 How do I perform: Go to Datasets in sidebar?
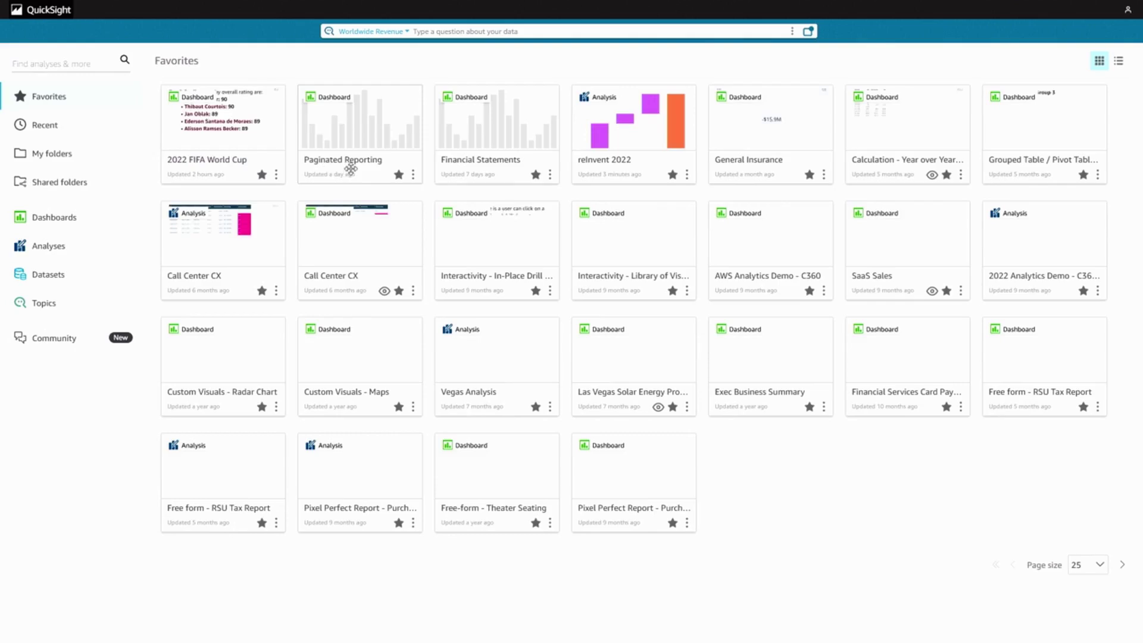48,274
